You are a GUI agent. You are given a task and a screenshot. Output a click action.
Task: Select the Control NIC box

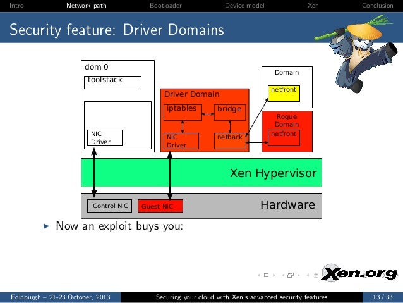pyautogui.click(x=109, y=206)
